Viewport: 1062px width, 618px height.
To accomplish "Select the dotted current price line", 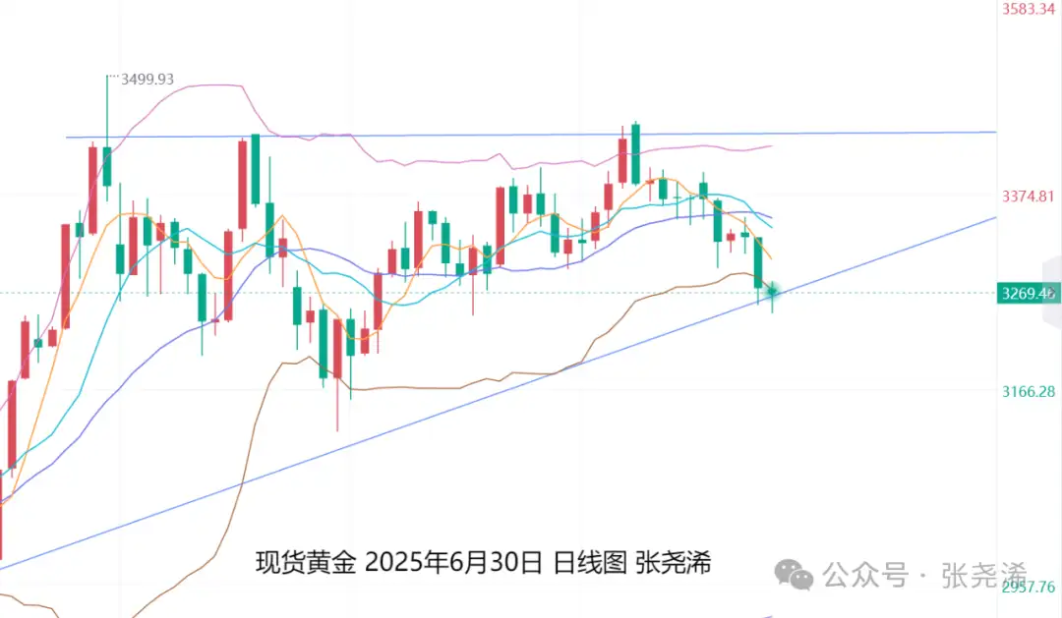I will tap(498, 293).
